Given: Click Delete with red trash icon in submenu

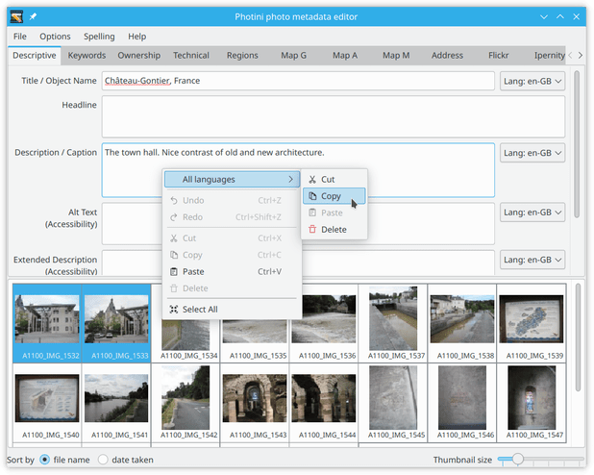Looking at the screenshot, I should 334,230.
